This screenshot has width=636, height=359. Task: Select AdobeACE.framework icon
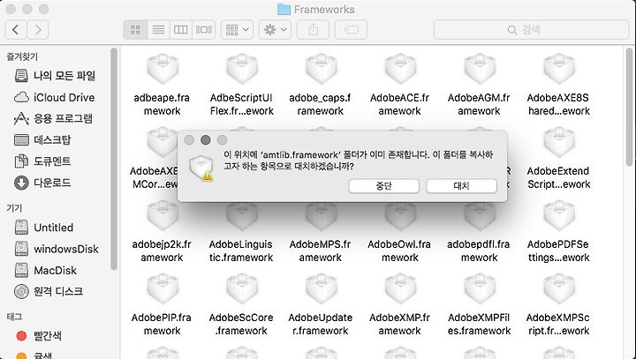[x=400, y=70]
